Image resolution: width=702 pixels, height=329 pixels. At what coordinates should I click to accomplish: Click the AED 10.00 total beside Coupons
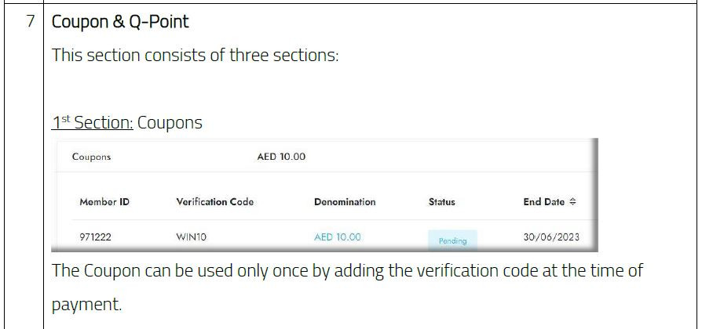click(x=281, y=157)
